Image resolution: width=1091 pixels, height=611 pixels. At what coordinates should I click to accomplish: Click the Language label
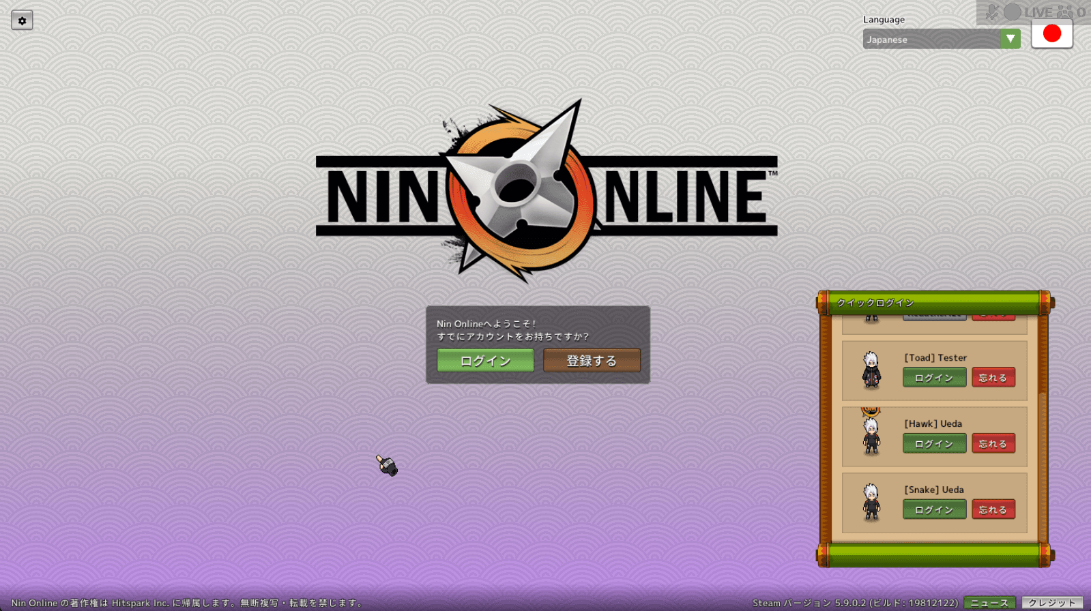point(884,20)
